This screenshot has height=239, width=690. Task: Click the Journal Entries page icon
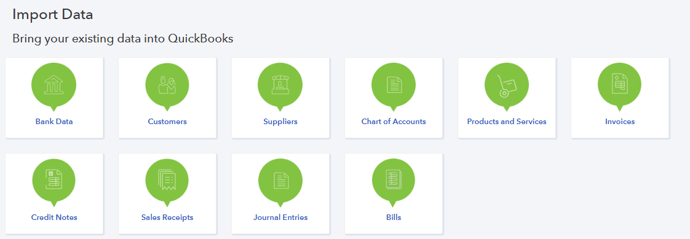coord(280,181)
